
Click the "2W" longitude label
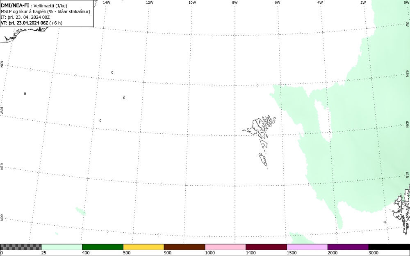[363, 2]
